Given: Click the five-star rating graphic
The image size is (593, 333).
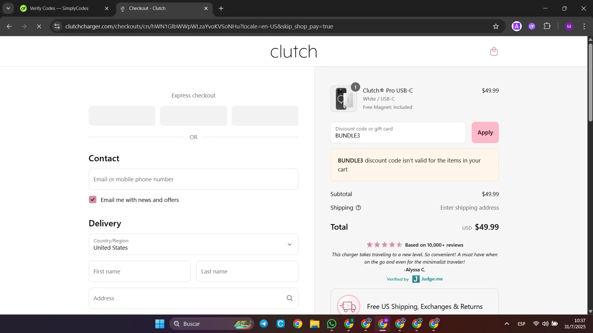Looking at the screenshot, I should coord(384,245).
